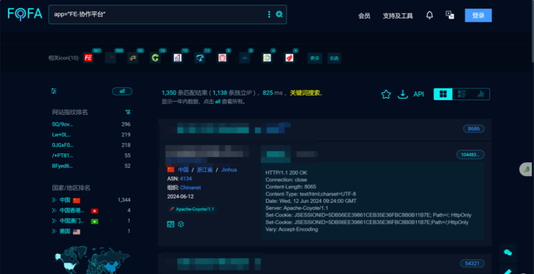Click 'all' link to view all data
This screenshot has width=534, height=274.
coord(218,101)
